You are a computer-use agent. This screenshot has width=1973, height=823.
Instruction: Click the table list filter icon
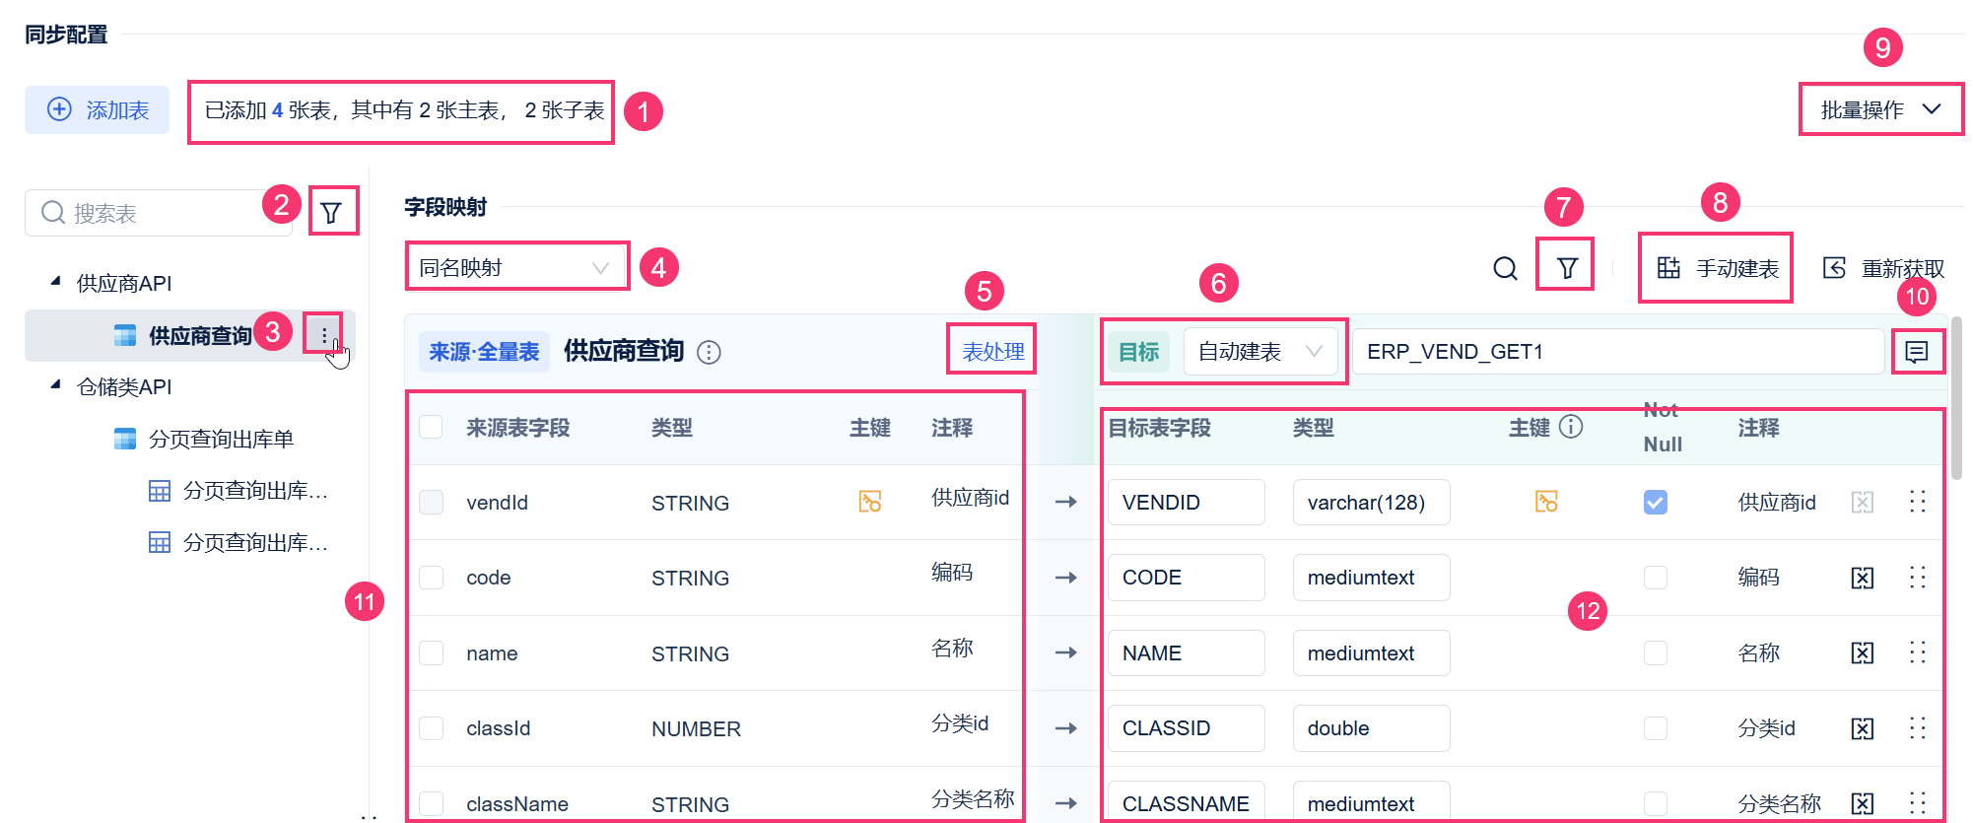click(x=331, y=212)
